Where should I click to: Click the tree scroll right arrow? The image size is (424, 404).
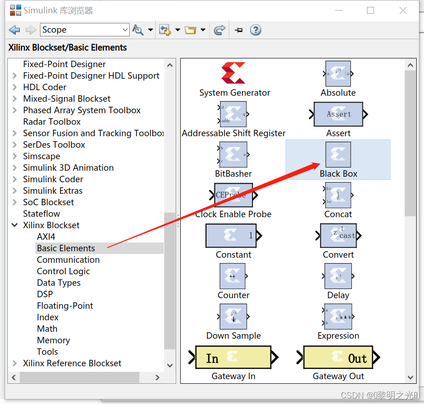click(157, 377)
